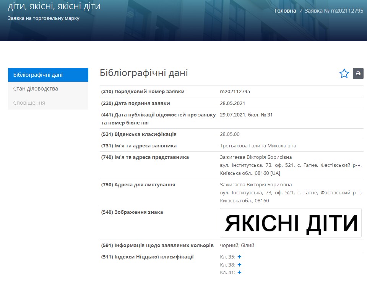Click the page title діти, якісні, якісні діти
The image size is (367, 281).
point(54,6)
